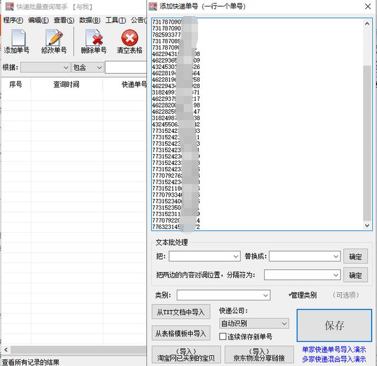Viewport: 377px width, 366px height.
Task: Click the 删除单号 toolbar icon
Action: (93, 38)
